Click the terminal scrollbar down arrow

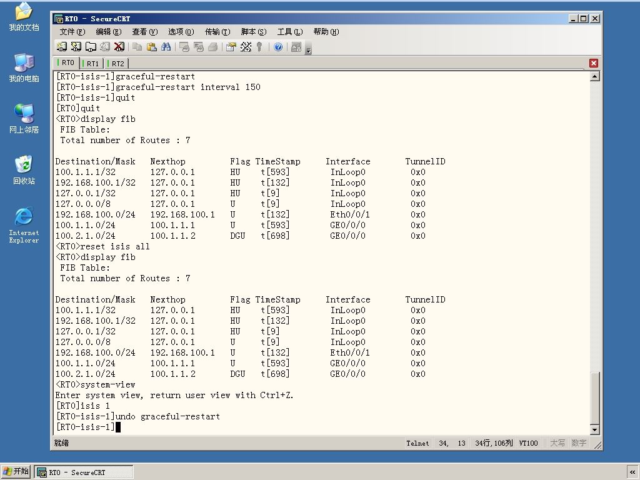point(595,429)
